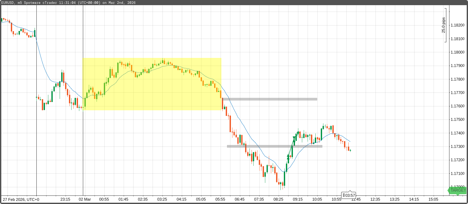Select the 03:57 candle countdown box

tap(349, 195)
